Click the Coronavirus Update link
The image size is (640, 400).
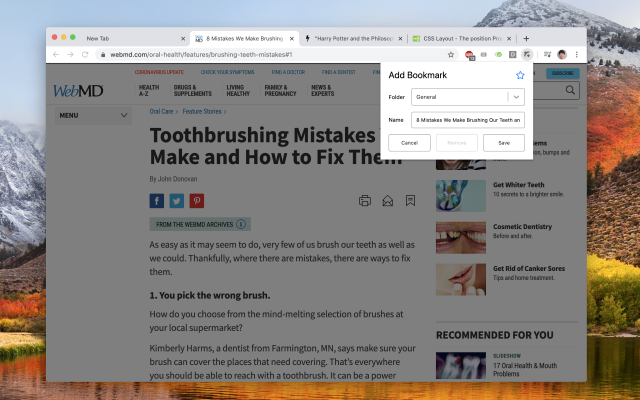click(159, 72)
